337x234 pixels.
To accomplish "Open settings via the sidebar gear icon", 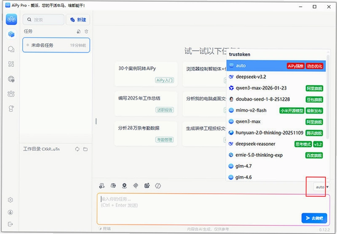I will [x=10, y=200].
